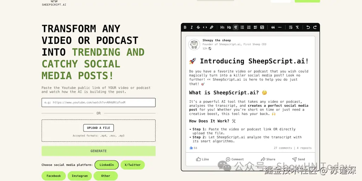The width and height of the screenshot is (362, 181).
Task: Click the Step 1 list item text
Action: [244, 131]
